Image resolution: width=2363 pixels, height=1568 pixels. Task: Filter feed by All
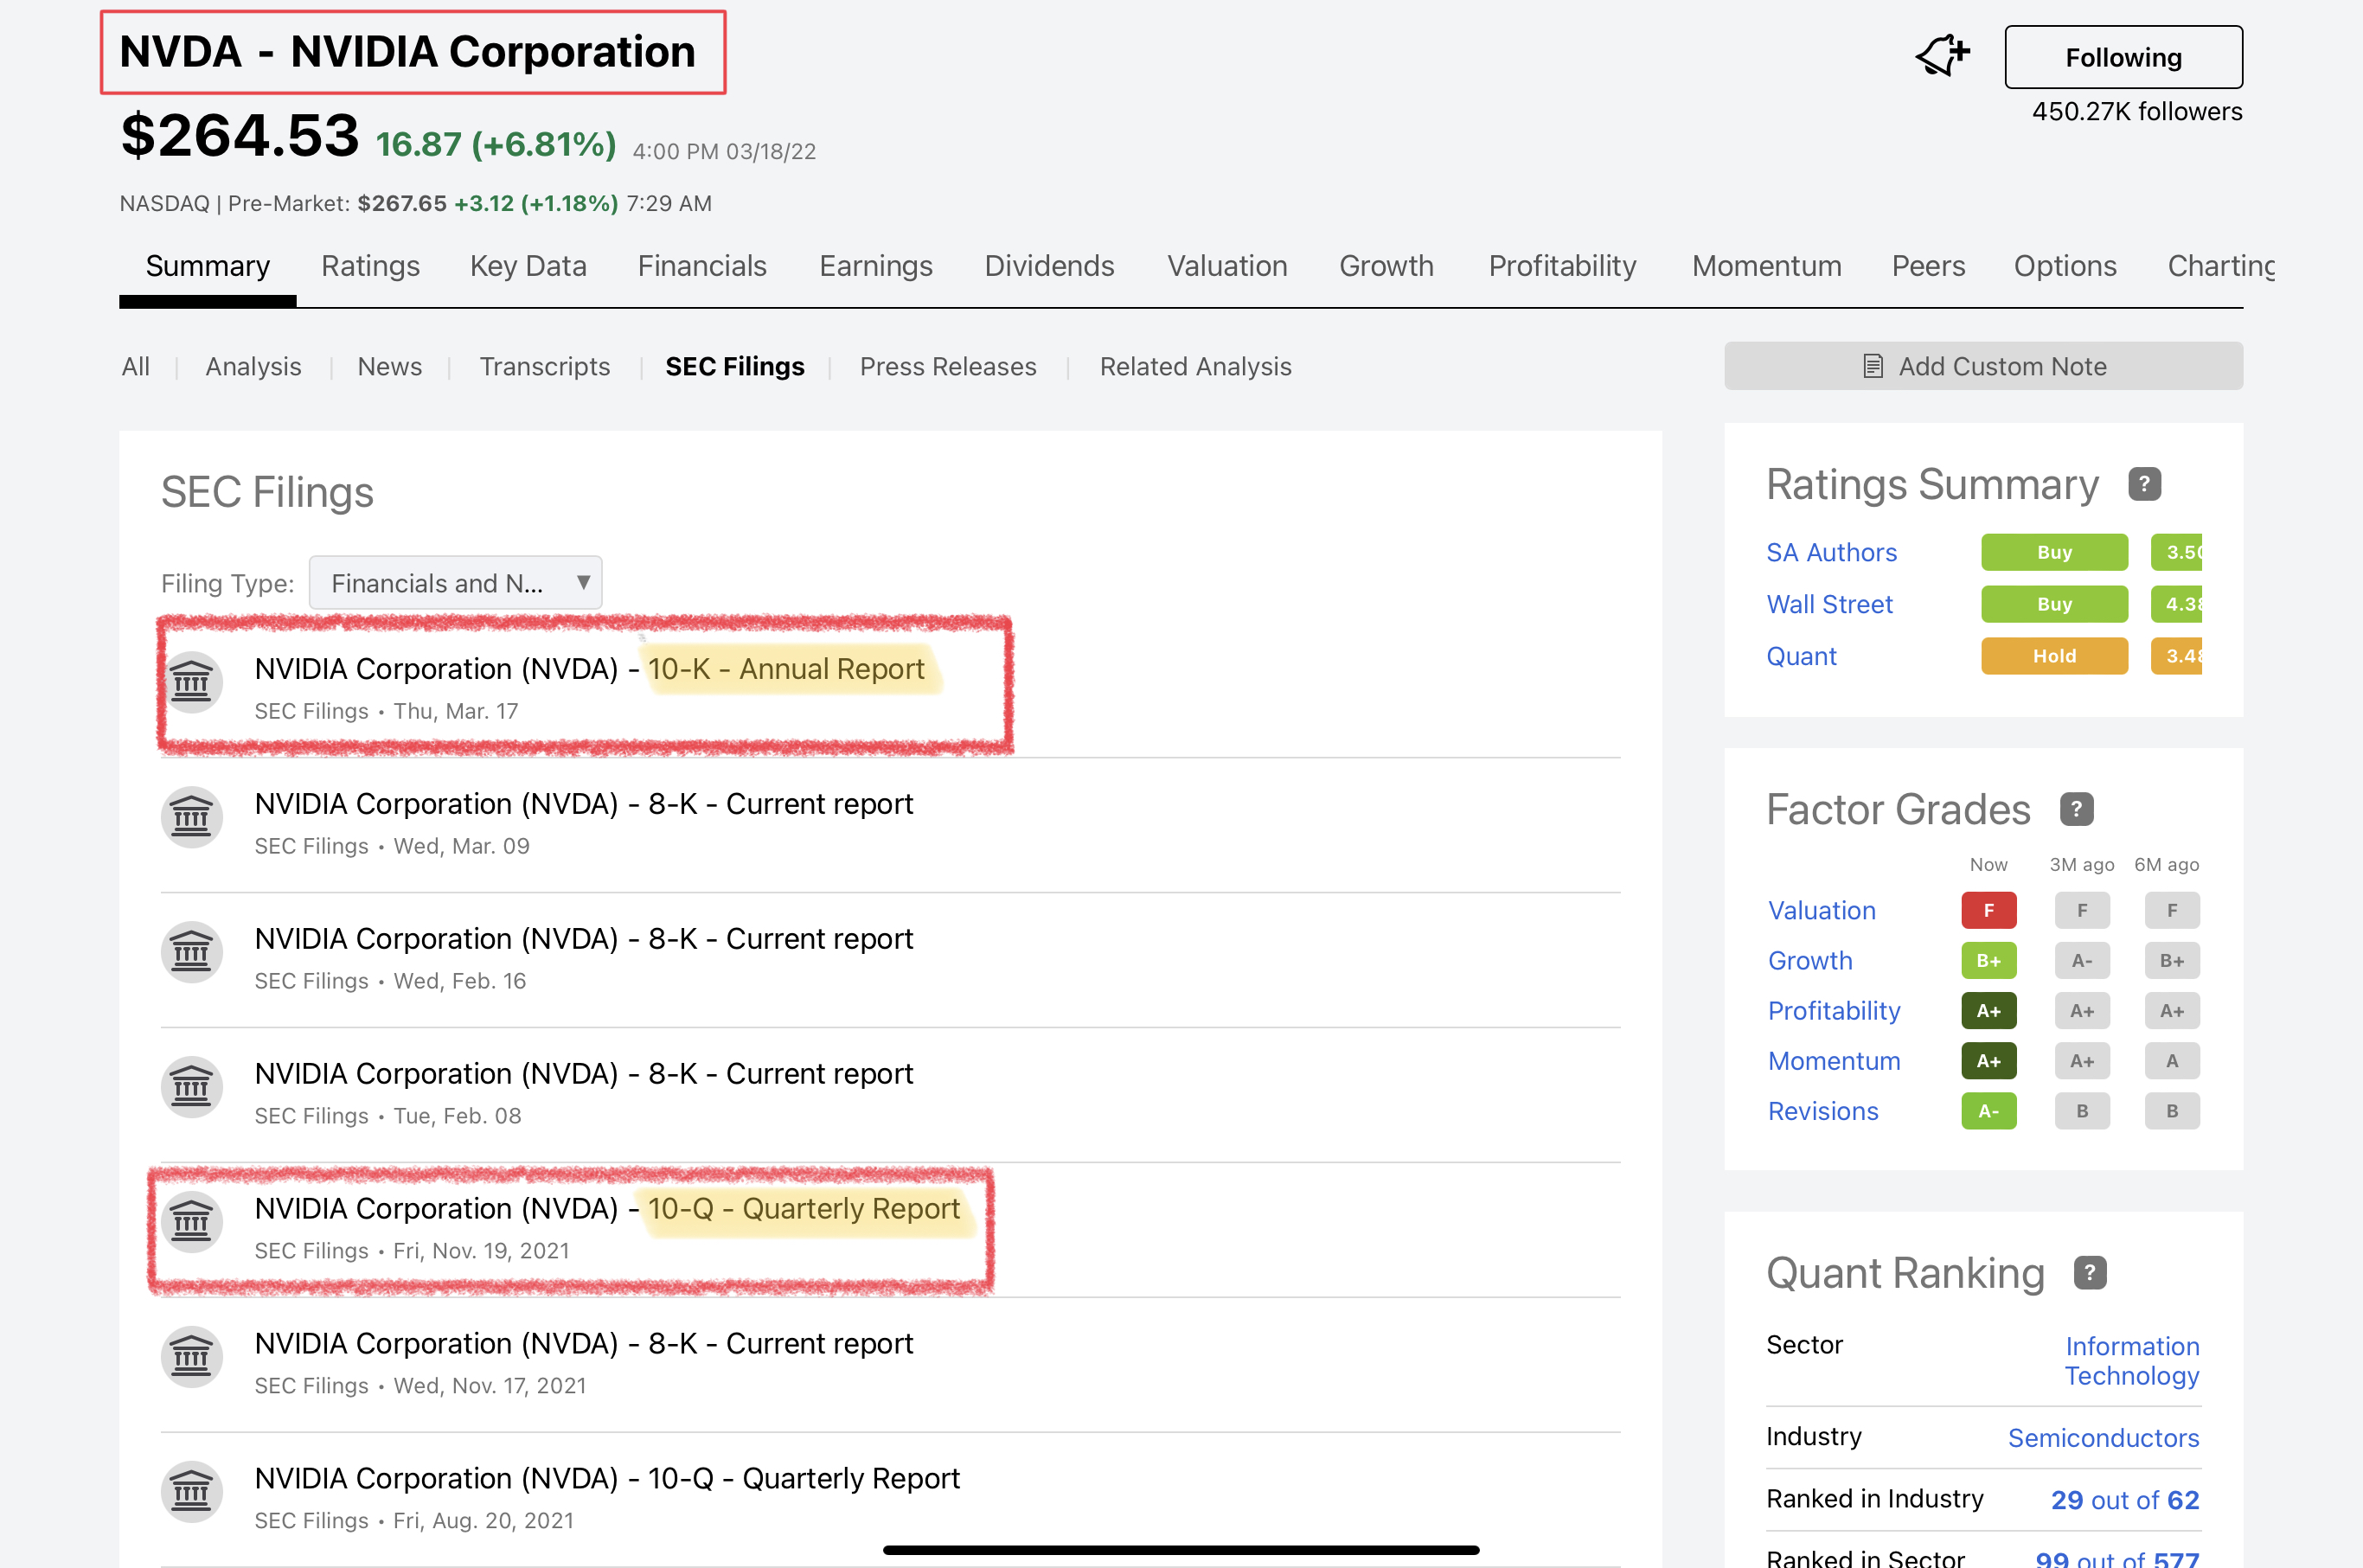tap(135, 366)
